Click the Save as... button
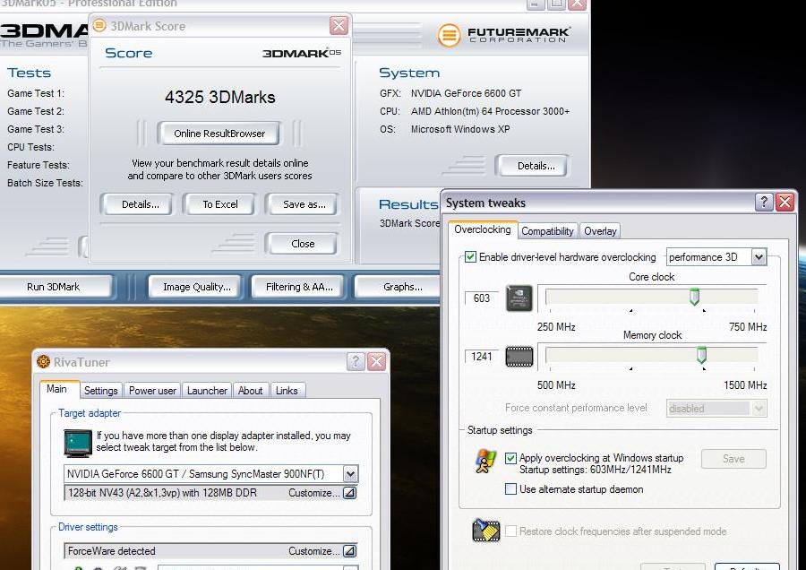The image size is (806, 570). pyautogui.click(x=304, y=204)
